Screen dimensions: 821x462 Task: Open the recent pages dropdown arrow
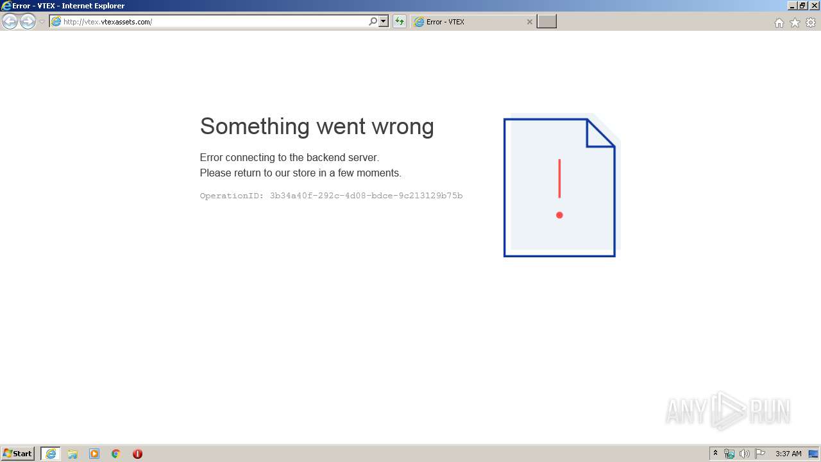tap(42, 22)
